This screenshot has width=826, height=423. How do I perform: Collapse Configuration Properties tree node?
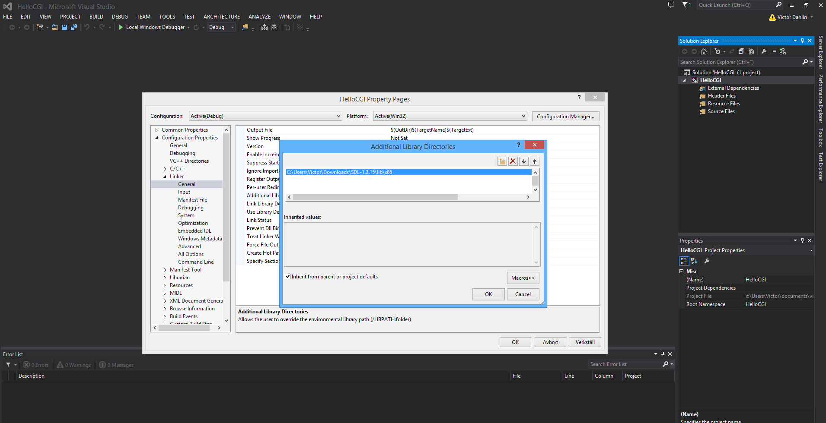click(156, 138)
